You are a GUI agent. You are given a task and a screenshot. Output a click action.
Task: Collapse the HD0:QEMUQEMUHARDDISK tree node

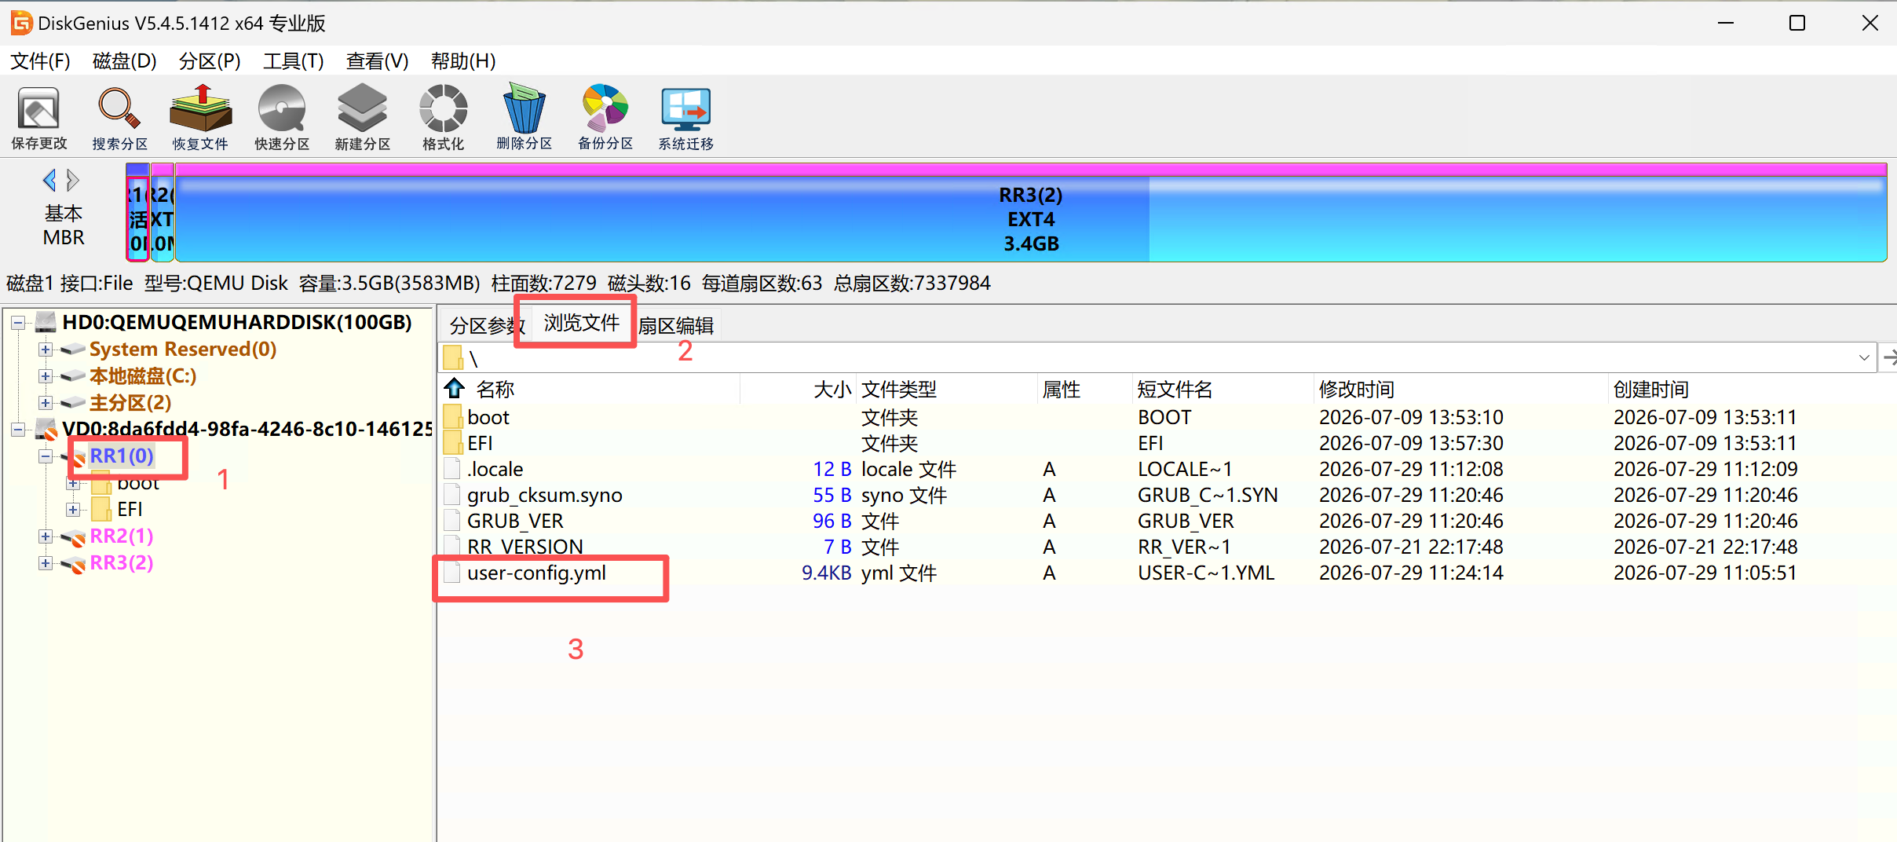[x=18, y=323]
